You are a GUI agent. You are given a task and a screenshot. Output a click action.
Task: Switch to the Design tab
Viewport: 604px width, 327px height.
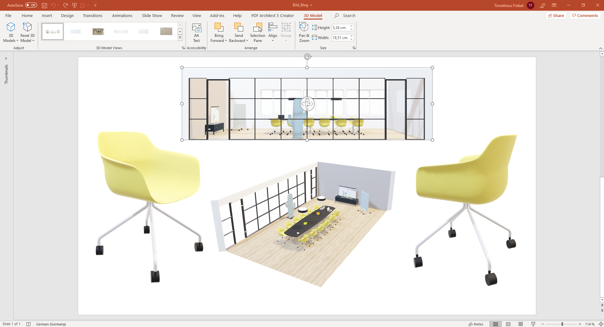pos(67,15)
